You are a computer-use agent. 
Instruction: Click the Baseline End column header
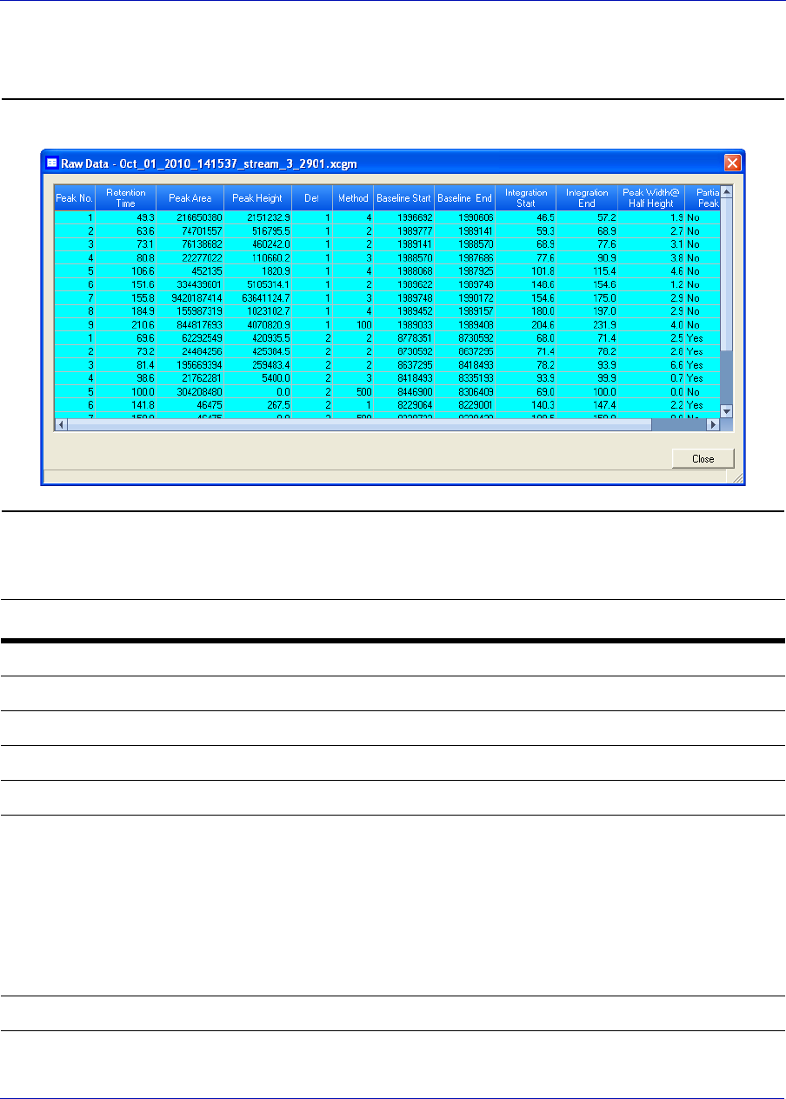[464, 198]
